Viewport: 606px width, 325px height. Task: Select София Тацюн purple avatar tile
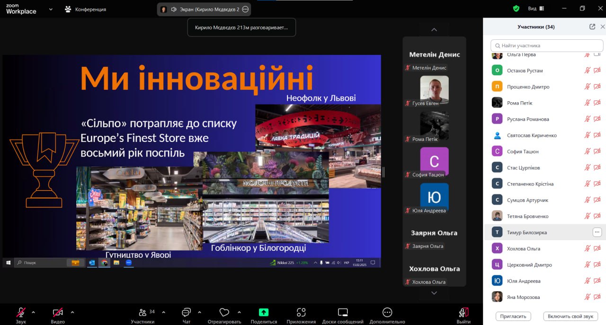click(434, 161)
